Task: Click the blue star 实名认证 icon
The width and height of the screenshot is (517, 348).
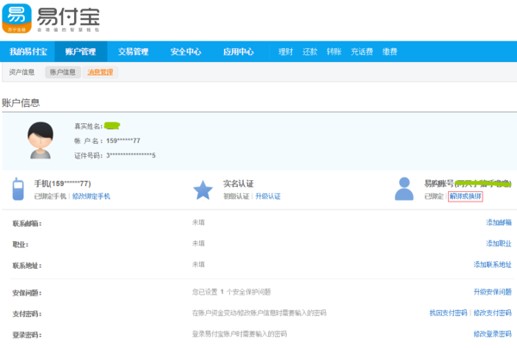Action: coord(202,189)
